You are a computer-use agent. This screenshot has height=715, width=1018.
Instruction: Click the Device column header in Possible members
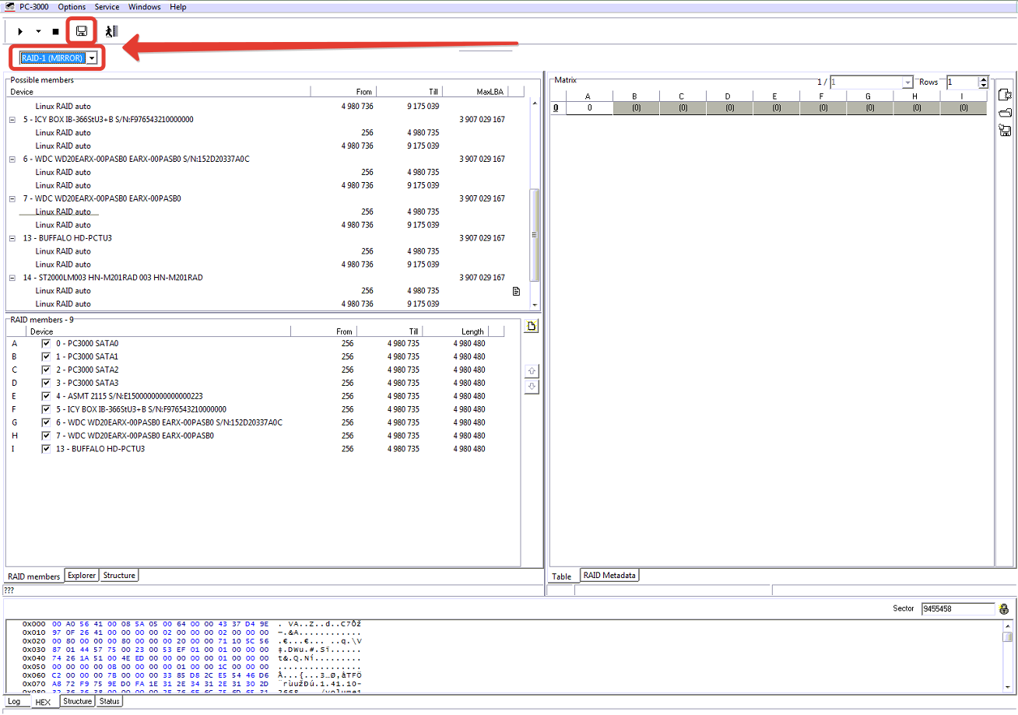(158, 92)
